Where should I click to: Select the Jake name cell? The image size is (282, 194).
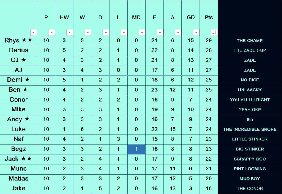(18, 189)
